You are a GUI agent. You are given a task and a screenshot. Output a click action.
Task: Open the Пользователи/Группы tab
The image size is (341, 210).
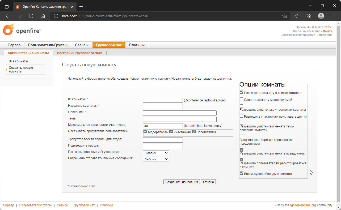(48, 45)
